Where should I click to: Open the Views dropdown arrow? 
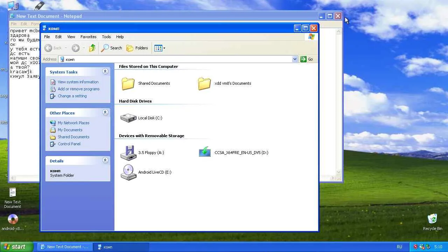tap(164, 48)
